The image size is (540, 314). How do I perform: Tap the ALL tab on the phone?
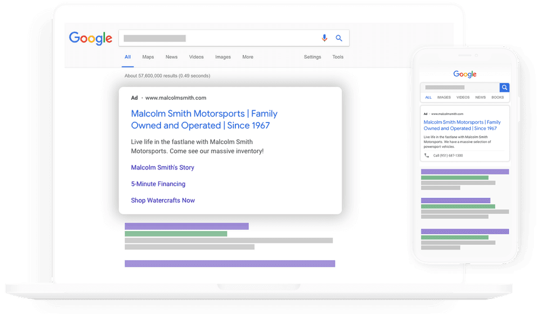(x=428, y=97)
